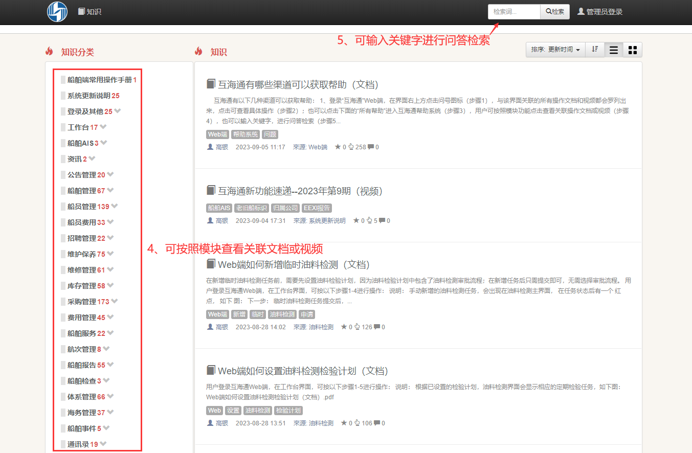Expand chevron beside 维护保养

(110, 254)
